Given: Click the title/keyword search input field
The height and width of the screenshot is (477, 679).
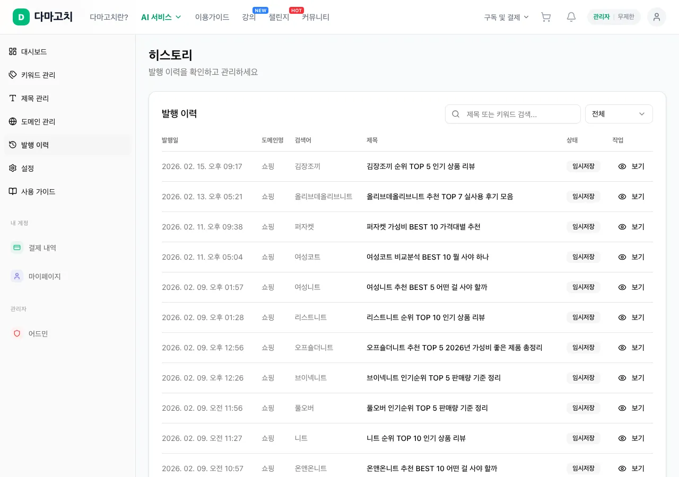Looking at the screenshot, I should pyautogui.click(x=513, y=114).
